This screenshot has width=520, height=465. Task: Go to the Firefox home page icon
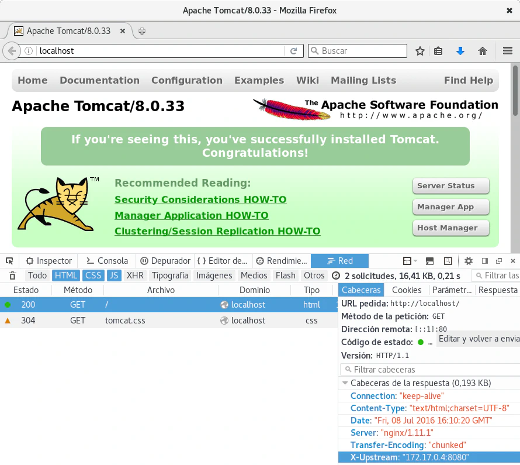point(483,51)
